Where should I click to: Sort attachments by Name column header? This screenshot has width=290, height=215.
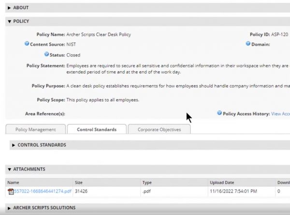coord(13,183)
